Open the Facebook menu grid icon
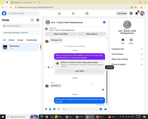The image size is (148, 119). [x=131, y=13]
